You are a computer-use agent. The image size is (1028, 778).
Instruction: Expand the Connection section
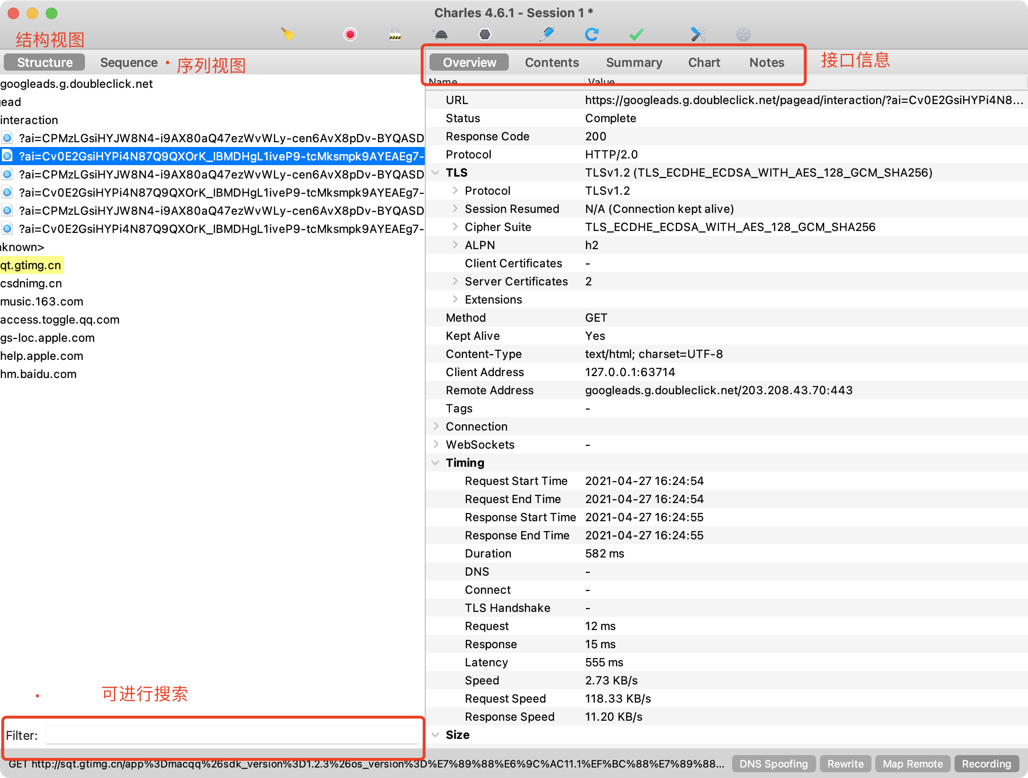[x=436, y=426]
